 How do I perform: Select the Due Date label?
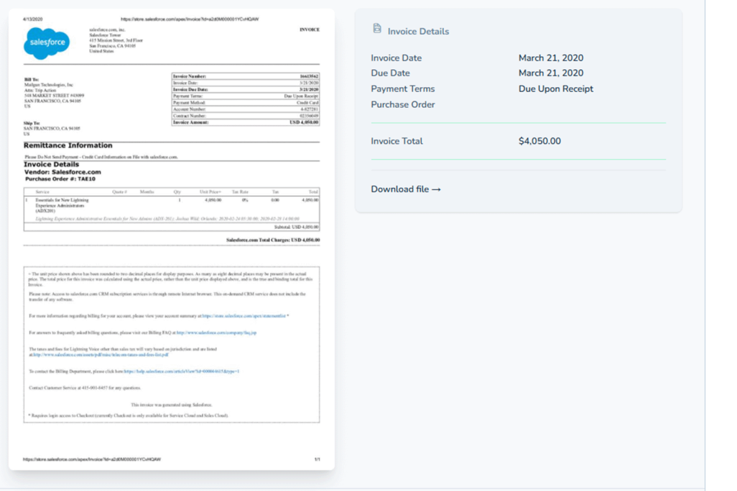tap(390, 73)
